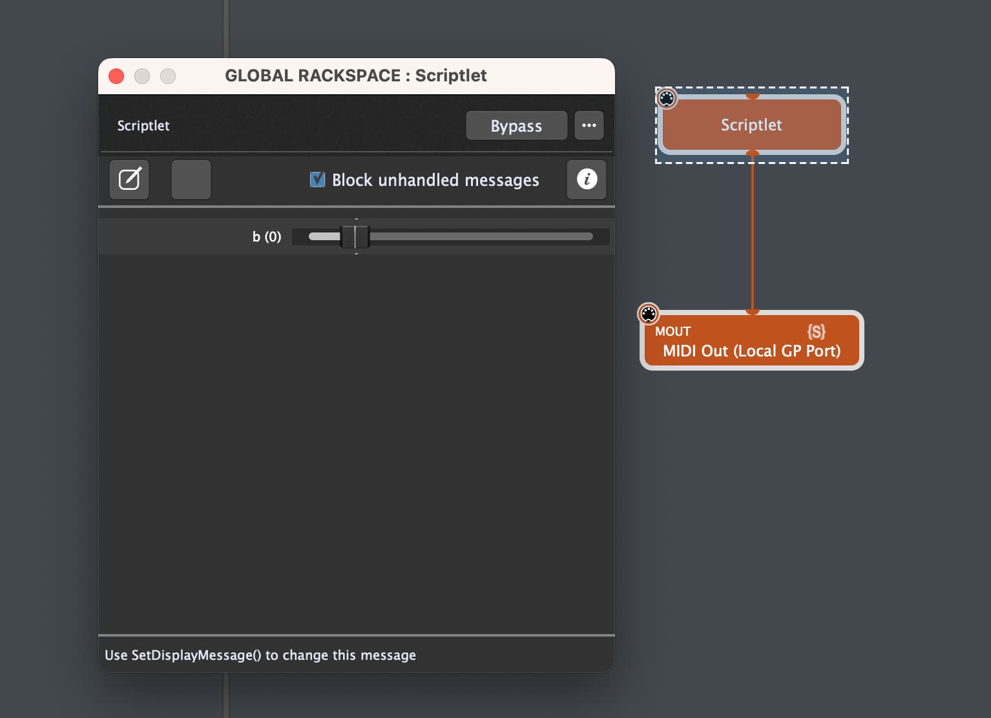
Task: Click the MIDI Out block's top input pin
Action: coord(752,312)
